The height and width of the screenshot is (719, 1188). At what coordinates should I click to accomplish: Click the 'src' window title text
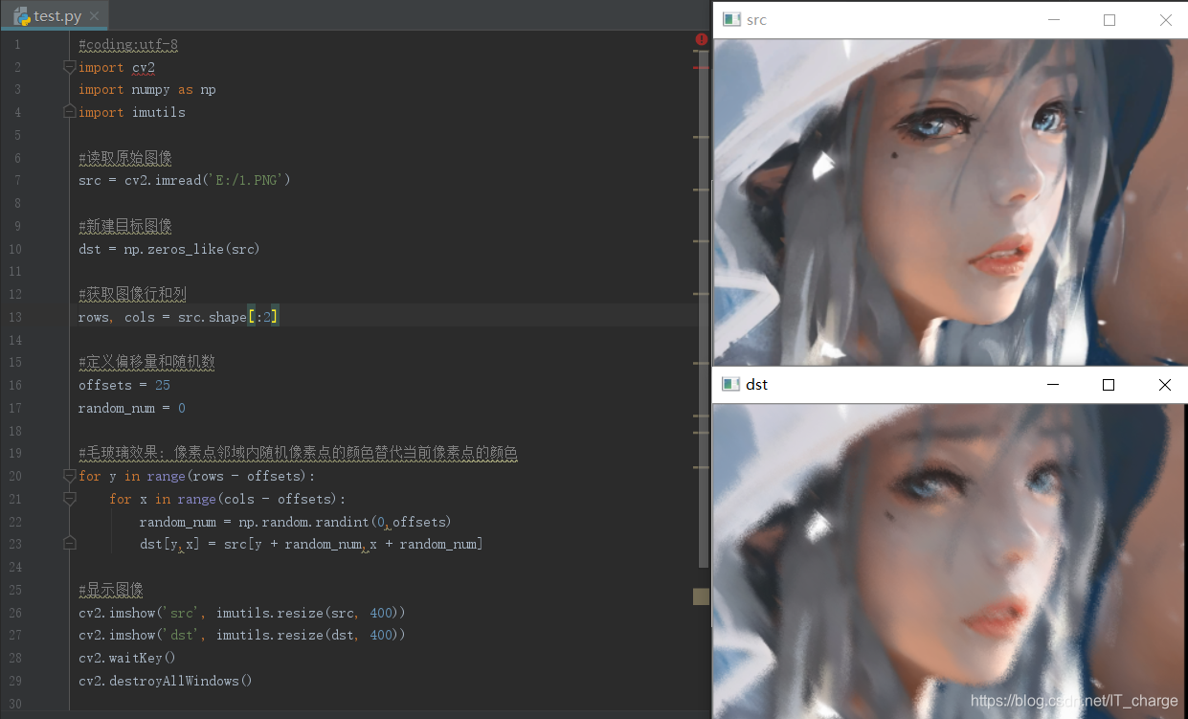click(x=756, y=19)
